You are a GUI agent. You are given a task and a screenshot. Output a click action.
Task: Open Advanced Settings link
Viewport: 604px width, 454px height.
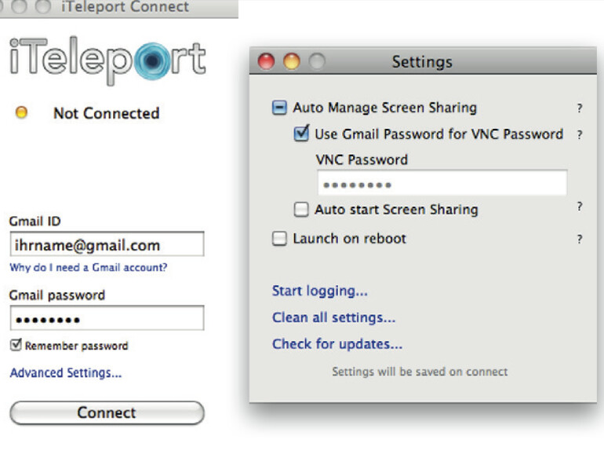pos(65,373)
